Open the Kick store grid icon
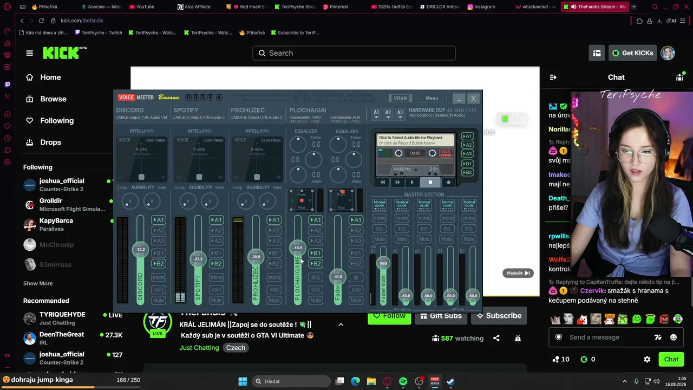The height and width of the screenshot is (390, 693). pyautogui.click(x=597, y=53)
